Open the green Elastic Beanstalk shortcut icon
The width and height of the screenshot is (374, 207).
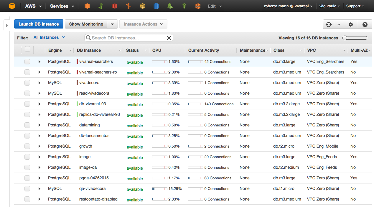point(101,6)
